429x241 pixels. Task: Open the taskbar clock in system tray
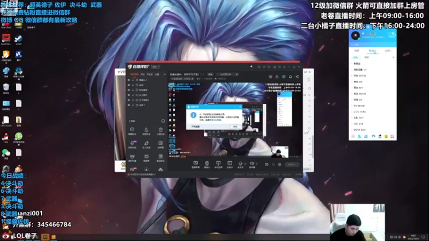(x=413, y=237)
